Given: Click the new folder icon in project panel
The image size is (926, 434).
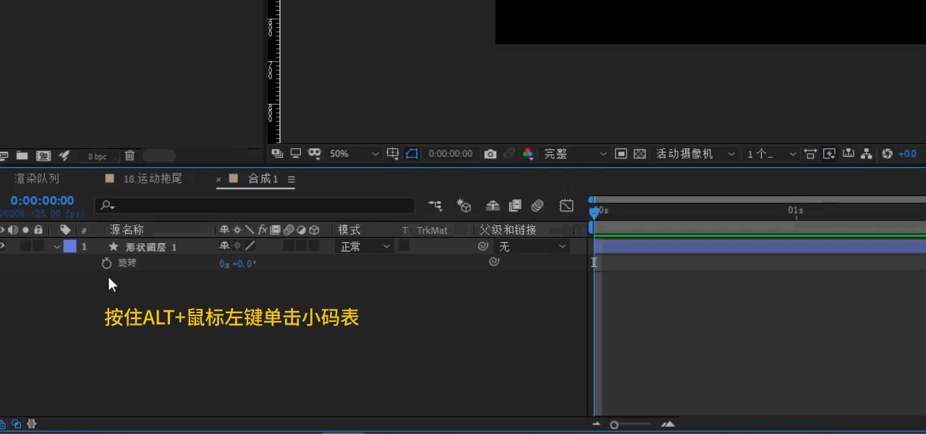Looking at the screenshot, I should [22, 156].
